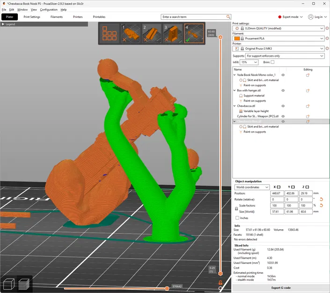Switch to the 3D editor view cube
Screen dimensions: 330x293
[9, 284]
